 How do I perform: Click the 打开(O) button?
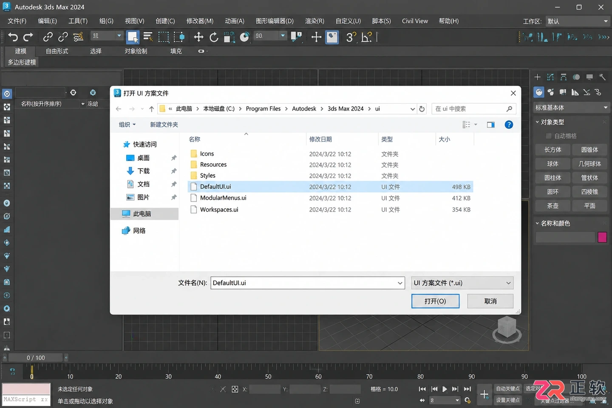point(435,301)
